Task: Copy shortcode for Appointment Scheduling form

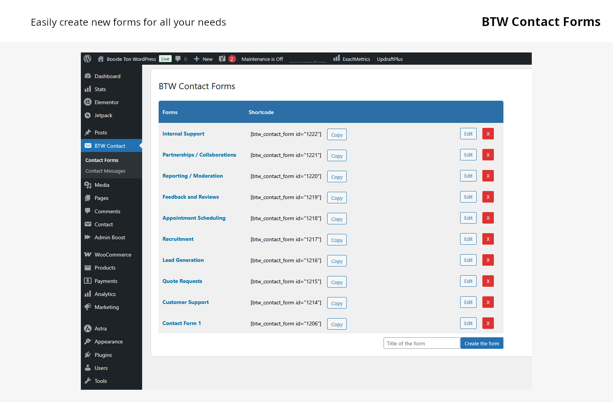Action: coord(337,219)
